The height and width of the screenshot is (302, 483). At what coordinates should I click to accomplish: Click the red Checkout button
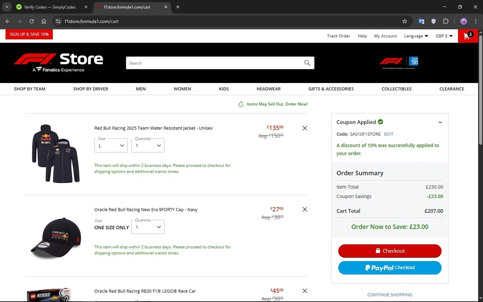390,251
